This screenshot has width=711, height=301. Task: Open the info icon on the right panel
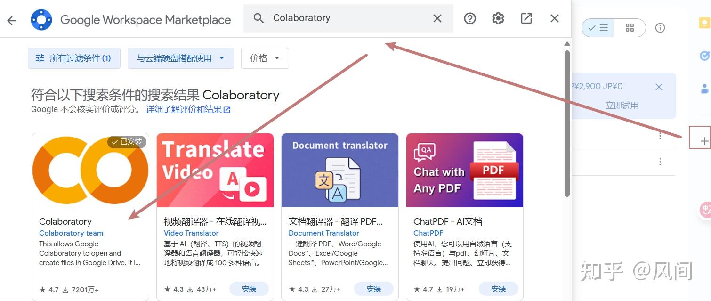tap(660, 28)
